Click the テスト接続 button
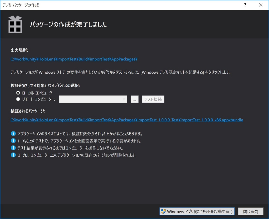The height and width of the screenshot is (219, 269). [153, 99]
